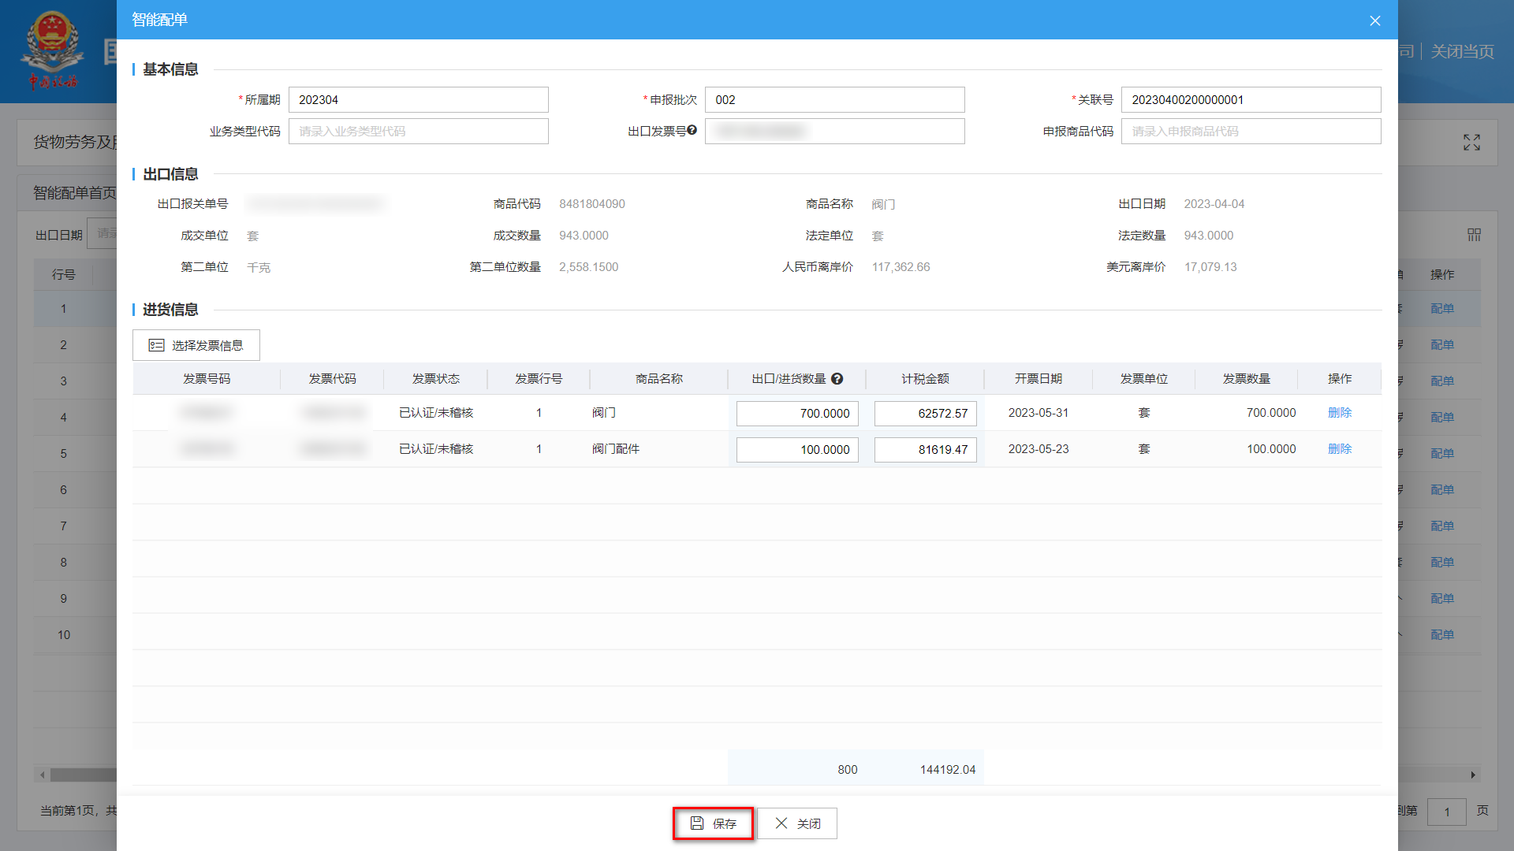The height and width of the screenshot is (851, 1514).
Task: Click the help icon beside 出口发票号
Action: pyautogui.click(x=692, y=130)
